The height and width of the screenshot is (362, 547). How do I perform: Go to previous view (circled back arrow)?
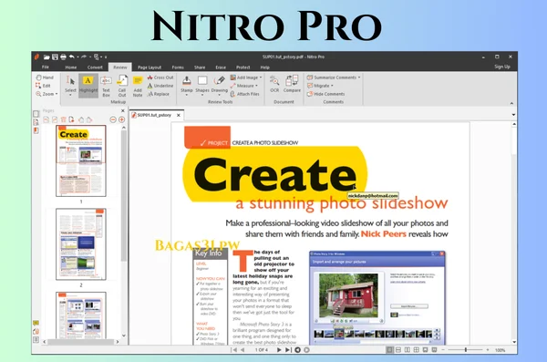point(297,350)
